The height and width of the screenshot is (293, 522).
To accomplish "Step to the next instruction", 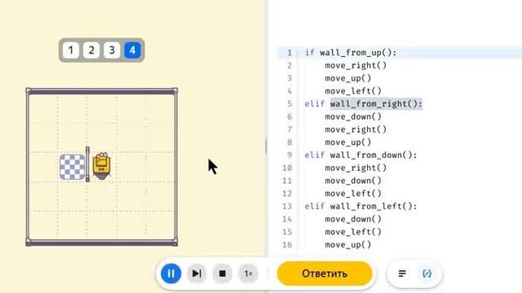I will 197,273.
